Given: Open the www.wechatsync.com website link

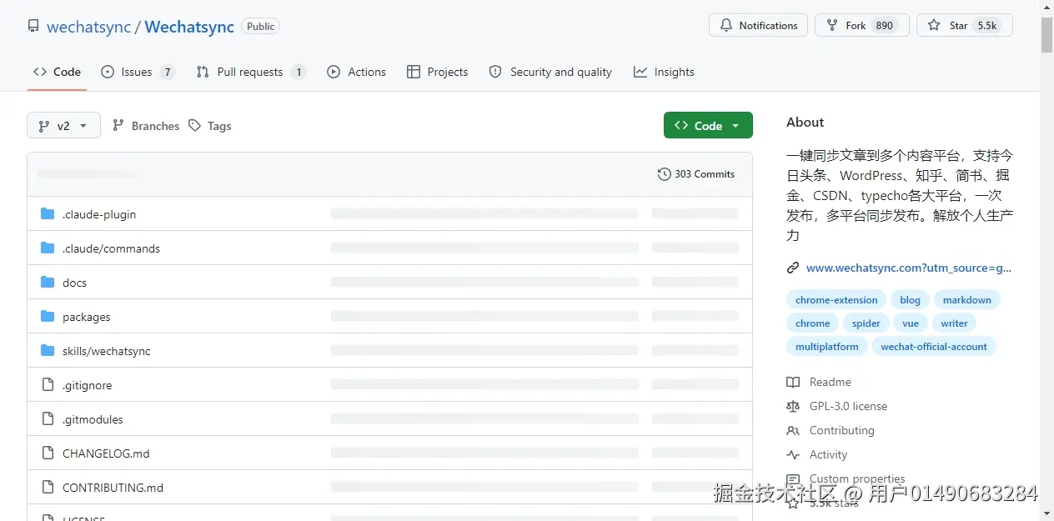Looking at the screenshot, I should 909,268.
